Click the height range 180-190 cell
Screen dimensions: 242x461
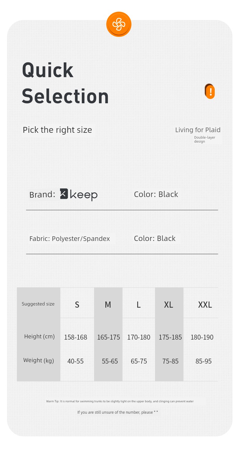point(202,337)
